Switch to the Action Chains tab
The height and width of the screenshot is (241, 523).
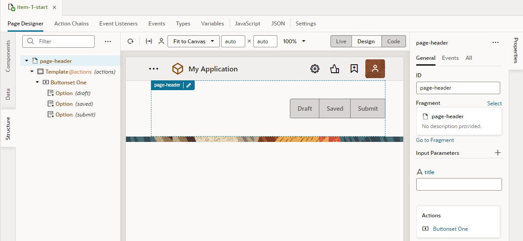click(x=71, y=24)
